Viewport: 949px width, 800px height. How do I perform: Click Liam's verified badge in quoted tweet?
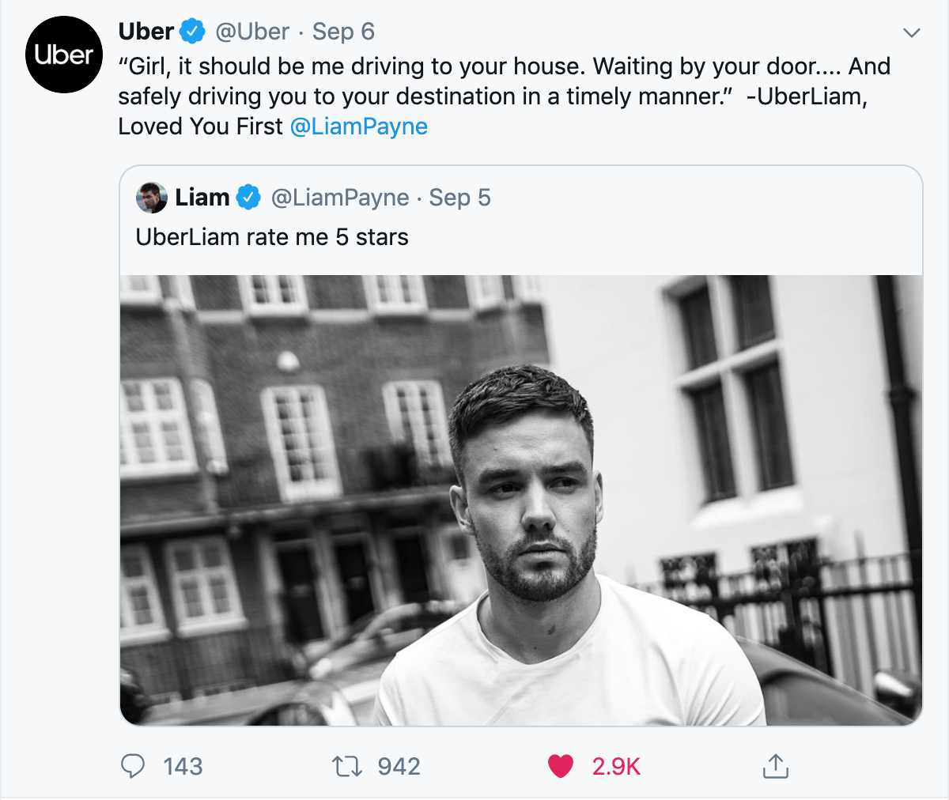(x=248, y=198)
